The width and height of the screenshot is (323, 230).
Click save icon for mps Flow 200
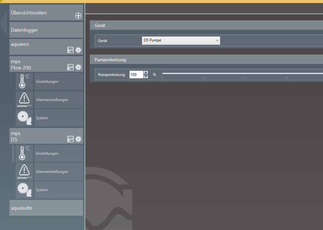[x=71, y=67]
